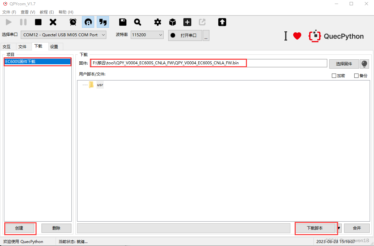The image size is (374, 246).
Task: Click the upload arrow toolbar icon
Action: [x=222, y=22]
